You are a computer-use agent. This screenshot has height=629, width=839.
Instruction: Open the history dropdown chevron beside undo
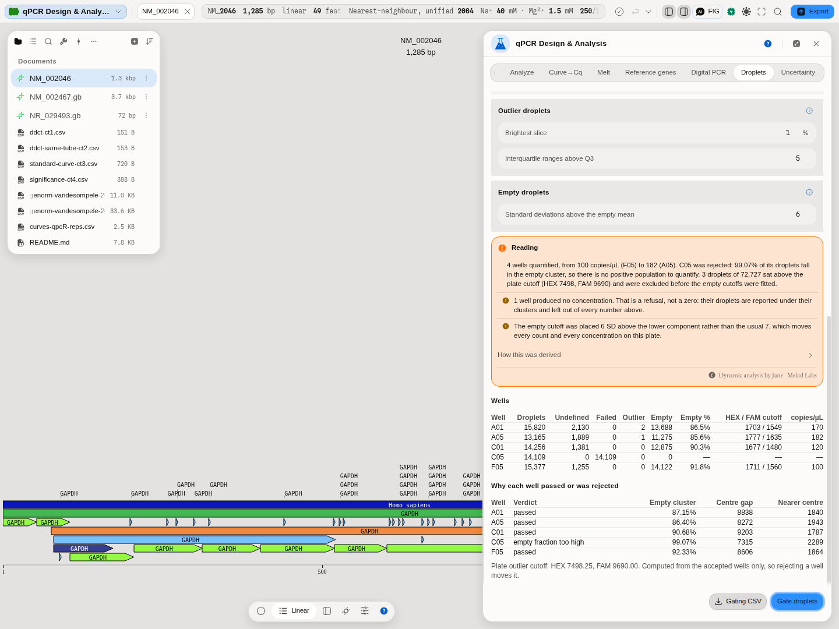pyautogui.click(x=648, y=12)
